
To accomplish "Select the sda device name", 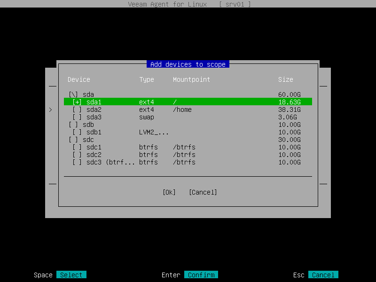I will tap(88, 94).
